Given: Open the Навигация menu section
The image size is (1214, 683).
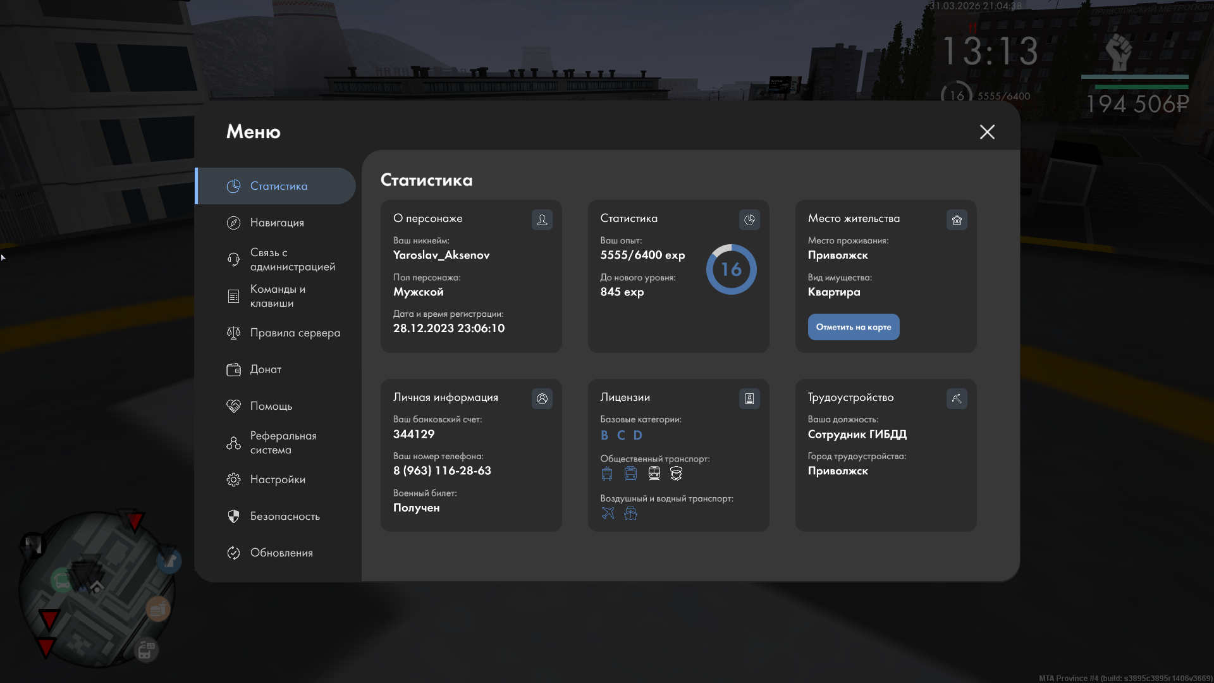Looking at the screenshot, I should pyautogui.click(x=277, y=223).
